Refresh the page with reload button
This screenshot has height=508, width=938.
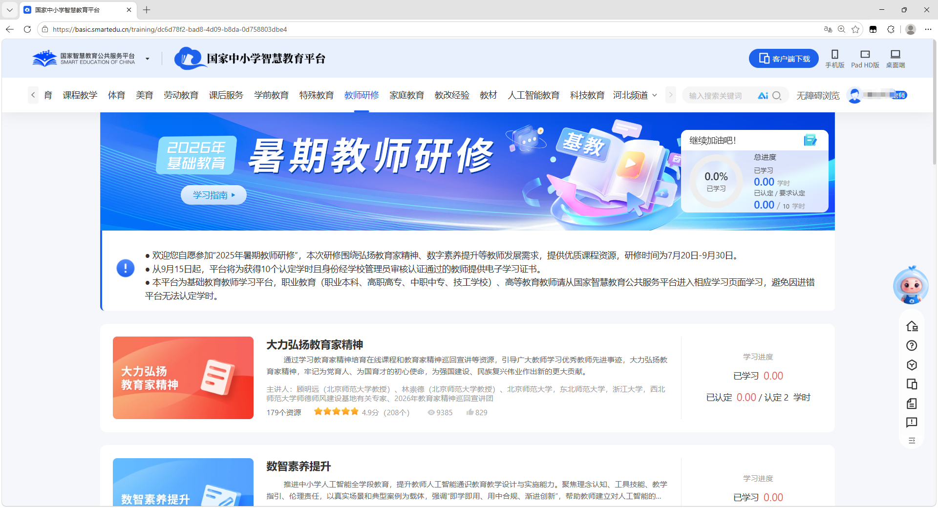pos(27,29)
